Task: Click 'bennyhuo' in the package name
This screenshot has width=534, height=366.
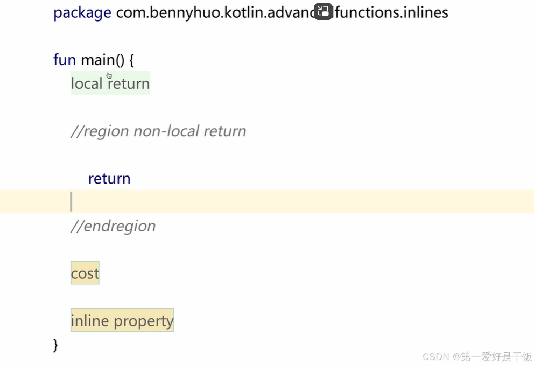Action: point(185,13)
